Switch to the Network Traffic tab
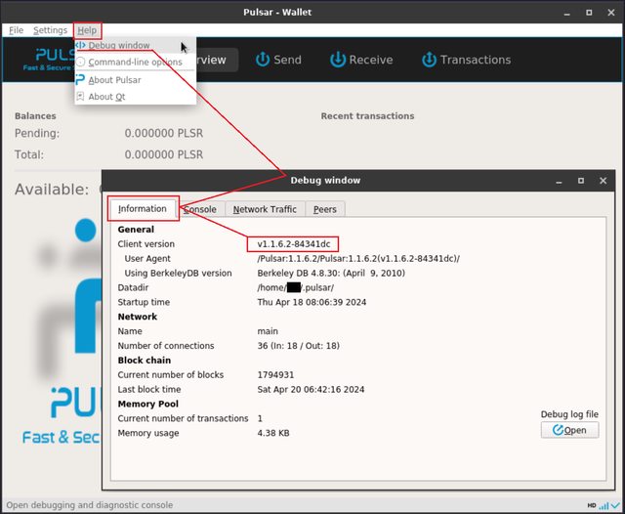 coord(265,209)
